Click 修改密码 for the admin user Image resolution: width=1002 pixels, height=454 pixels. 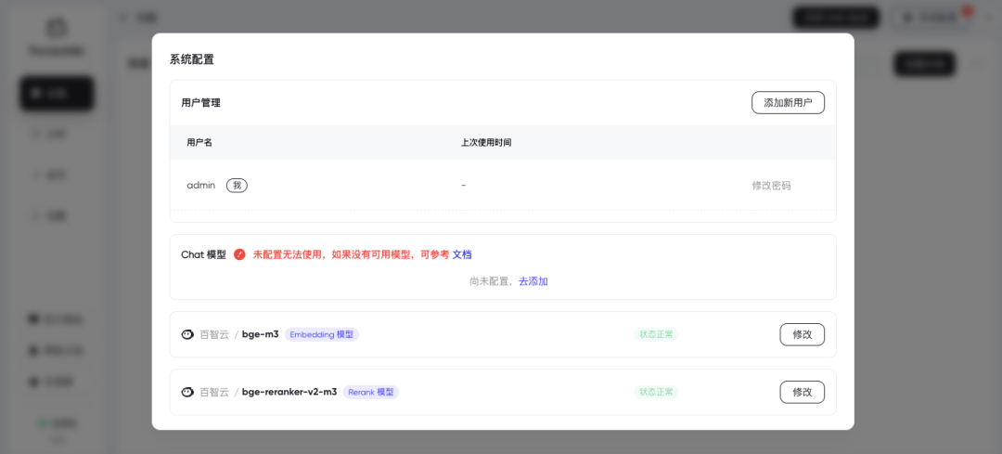tap(771, 186)
